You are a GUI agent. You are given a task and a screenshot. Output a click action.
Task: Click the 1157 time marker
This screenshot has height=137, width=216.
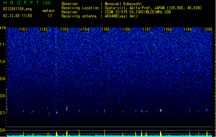(147, 29)
